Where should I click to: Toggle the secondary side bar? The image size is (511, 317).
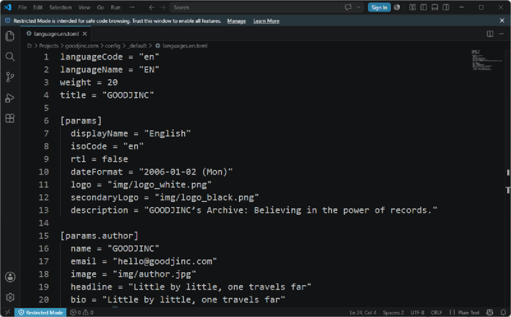point(446,8)
